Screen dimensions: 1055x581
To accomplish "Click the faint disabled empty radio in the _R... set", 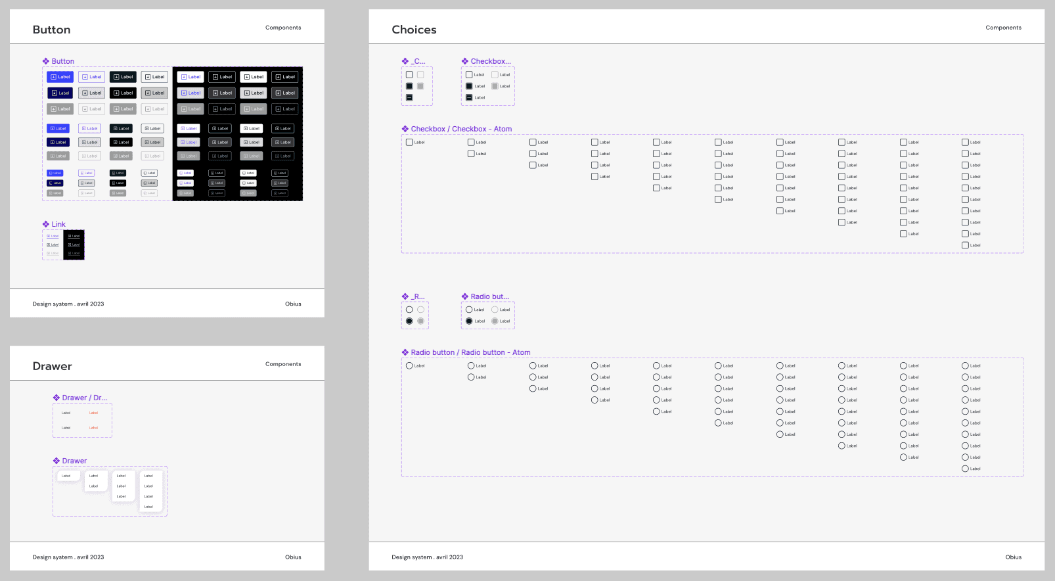I will click(x=420, y=310).
